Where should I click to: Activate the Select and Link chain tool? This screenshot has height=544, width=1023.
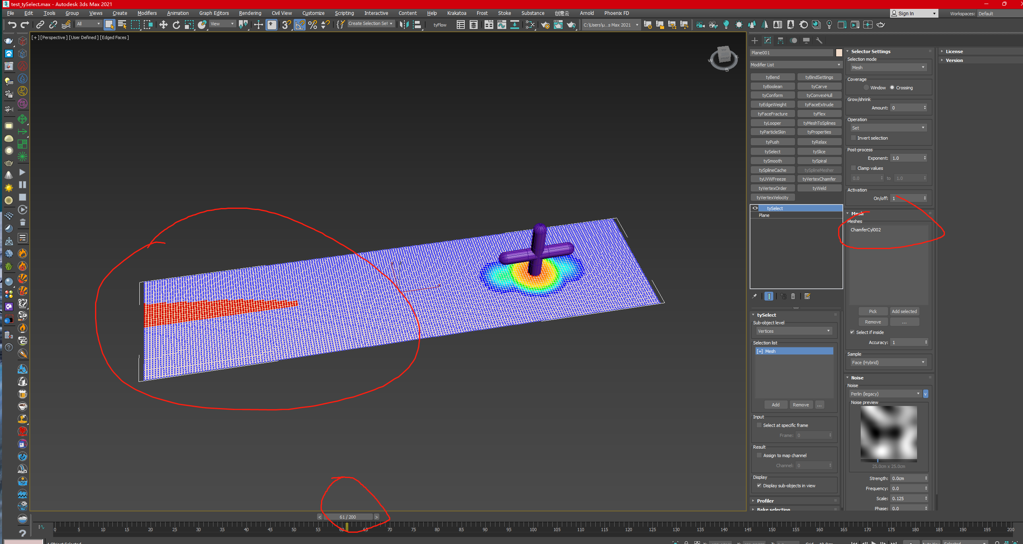point(40,25)
